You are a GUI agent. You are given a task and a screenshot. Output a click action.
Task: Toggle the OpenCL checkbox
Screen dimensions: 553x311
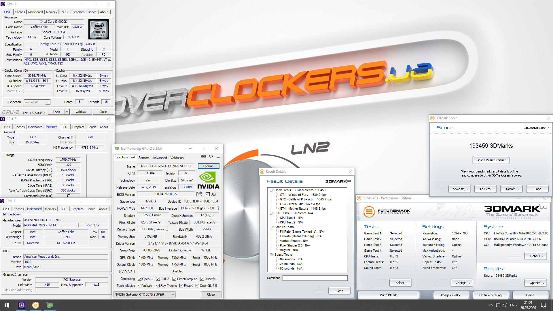(x=139, y=279)
